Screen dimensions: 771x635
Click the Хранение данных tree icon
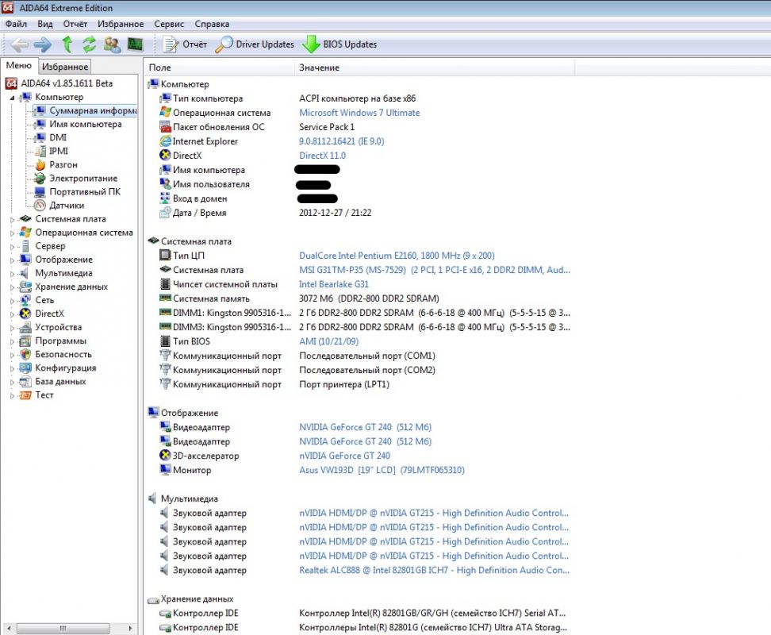point(25,287)
